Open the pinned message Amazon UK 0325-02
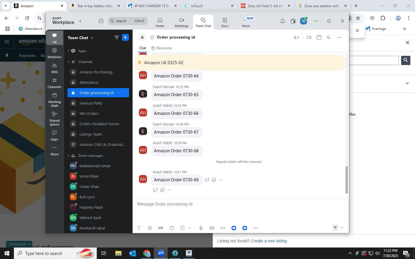The width and height of the screenshot is (415, 259). pos(240,63)
